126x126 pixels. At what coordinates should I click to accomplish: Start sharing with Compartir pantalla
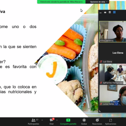[x=68, y=122]
